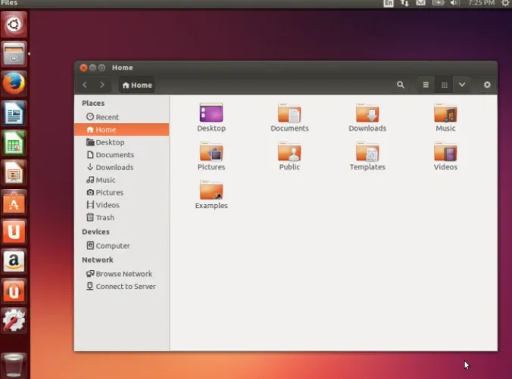This screenshot has height=379, width=512.
Task: Expand the view options dropdown arrow
Action: point(462,85)
